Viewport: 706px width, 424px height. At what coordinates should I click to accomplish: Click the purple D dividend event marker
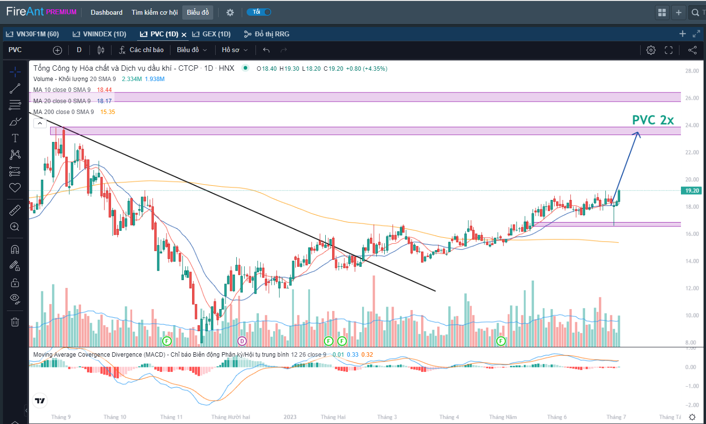(242, 341)
